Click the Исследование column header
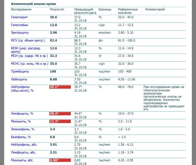This screenshot has width=196, height=165. [x=21, y=9]
